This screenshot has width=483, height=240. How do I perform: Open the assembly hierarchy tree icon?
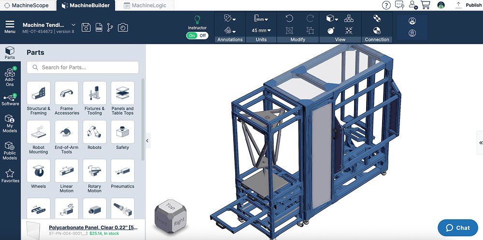tap(349, 19)
